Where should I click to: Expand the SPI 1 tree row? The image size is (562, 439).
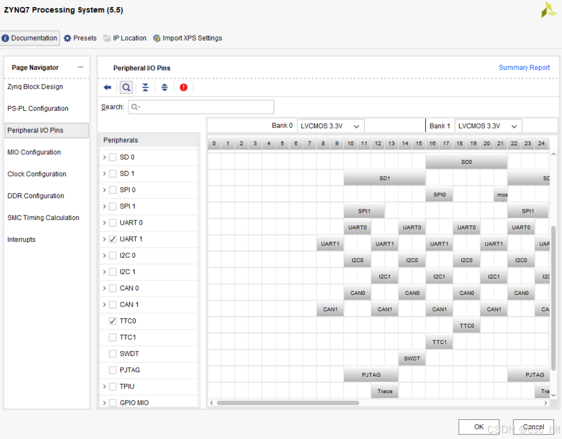click(x=104, y=206)
